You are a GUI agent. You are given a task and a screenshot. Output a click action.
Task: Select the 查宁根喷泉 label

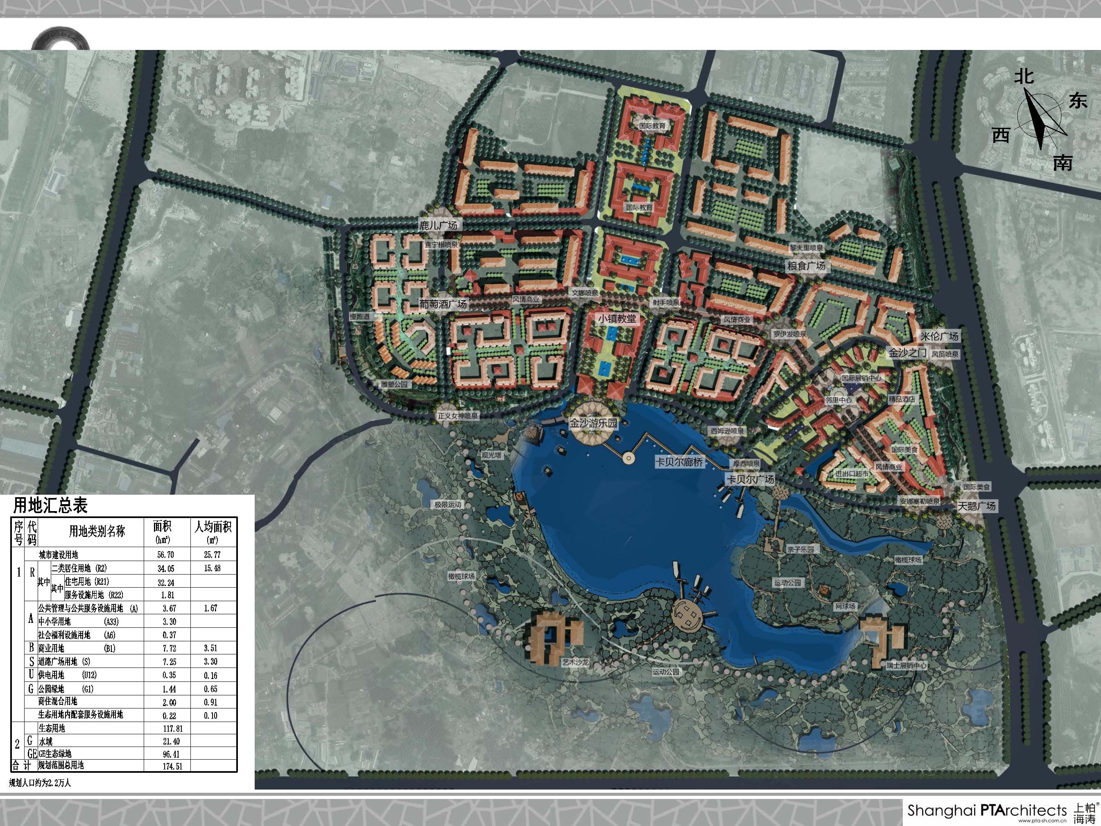[x=441, y=244]
